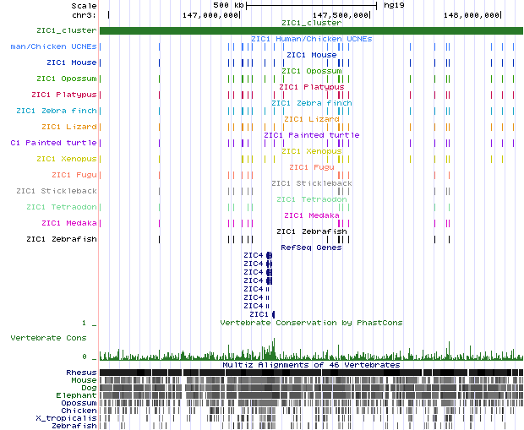Open the centered RefSeq Genes track title
The height and width of the screenshot is (430, 524).
click(311, 247)
